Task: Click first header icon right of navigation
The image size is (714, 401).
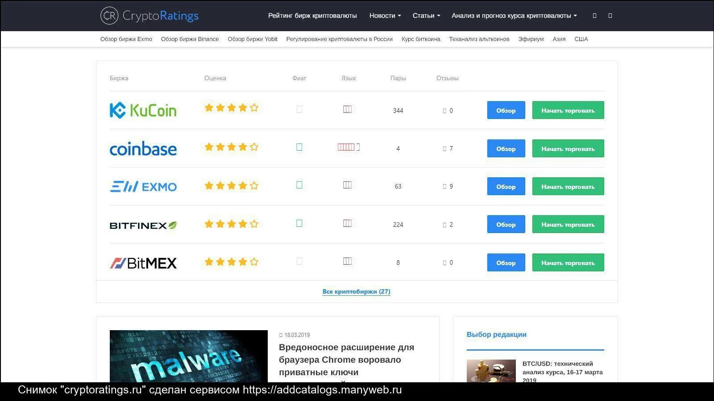Action: [594, 16]
